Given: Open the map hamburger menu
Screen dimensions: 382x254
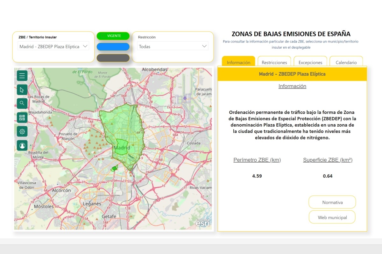Looking at the screenshot, I should coord(22,76).
